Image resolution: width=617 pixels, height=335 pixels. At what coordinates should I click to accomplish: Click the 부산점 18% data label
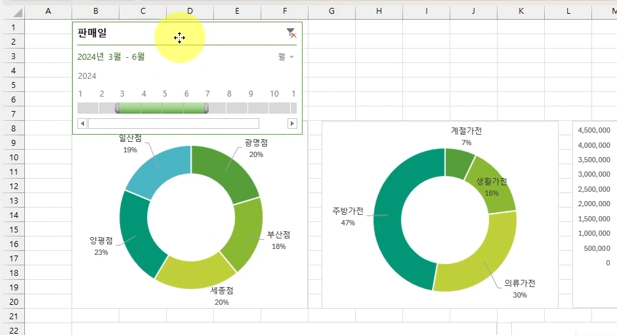[x=278, y=240]
